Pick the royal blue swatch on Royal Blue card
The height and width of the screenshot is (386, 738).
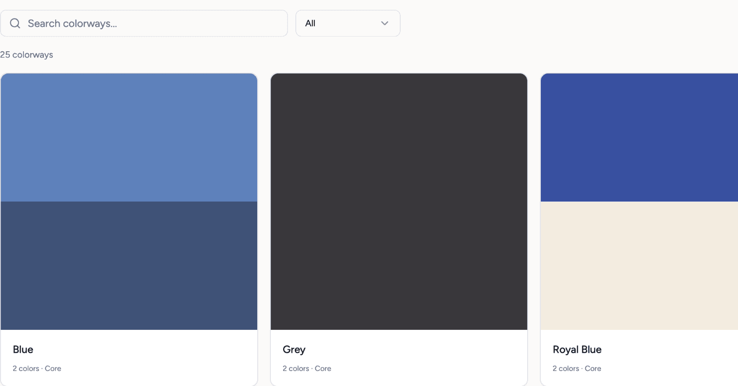pos(639,138)
